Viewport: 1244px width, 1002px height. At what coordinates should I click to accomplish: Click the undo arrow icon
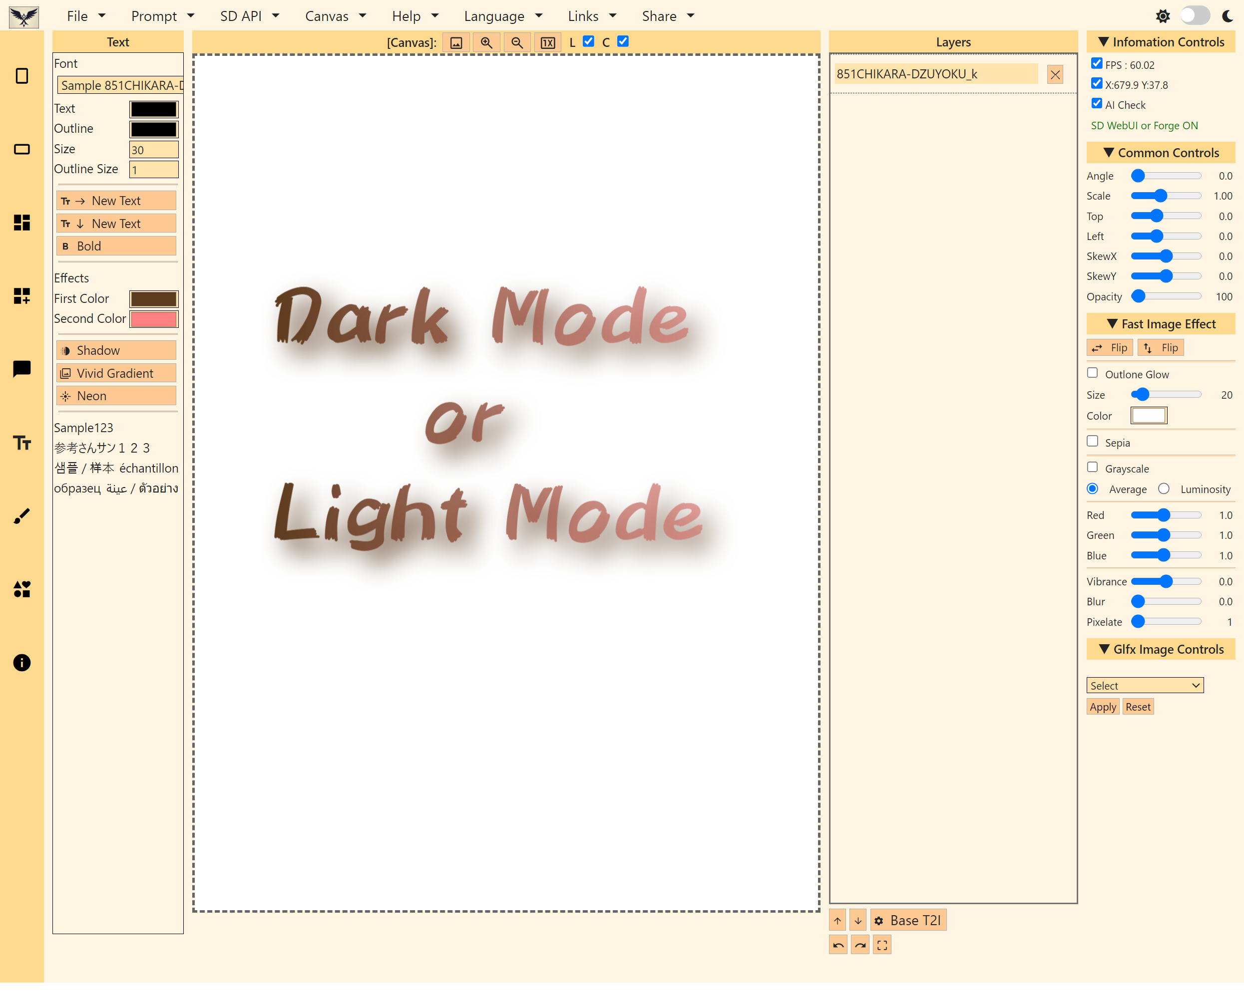coord(838,945)
